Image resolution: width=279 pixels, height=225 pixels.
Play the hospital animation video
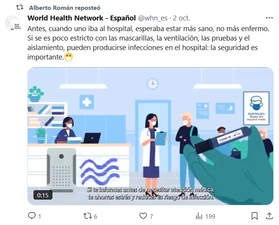(x=151, y=136)
